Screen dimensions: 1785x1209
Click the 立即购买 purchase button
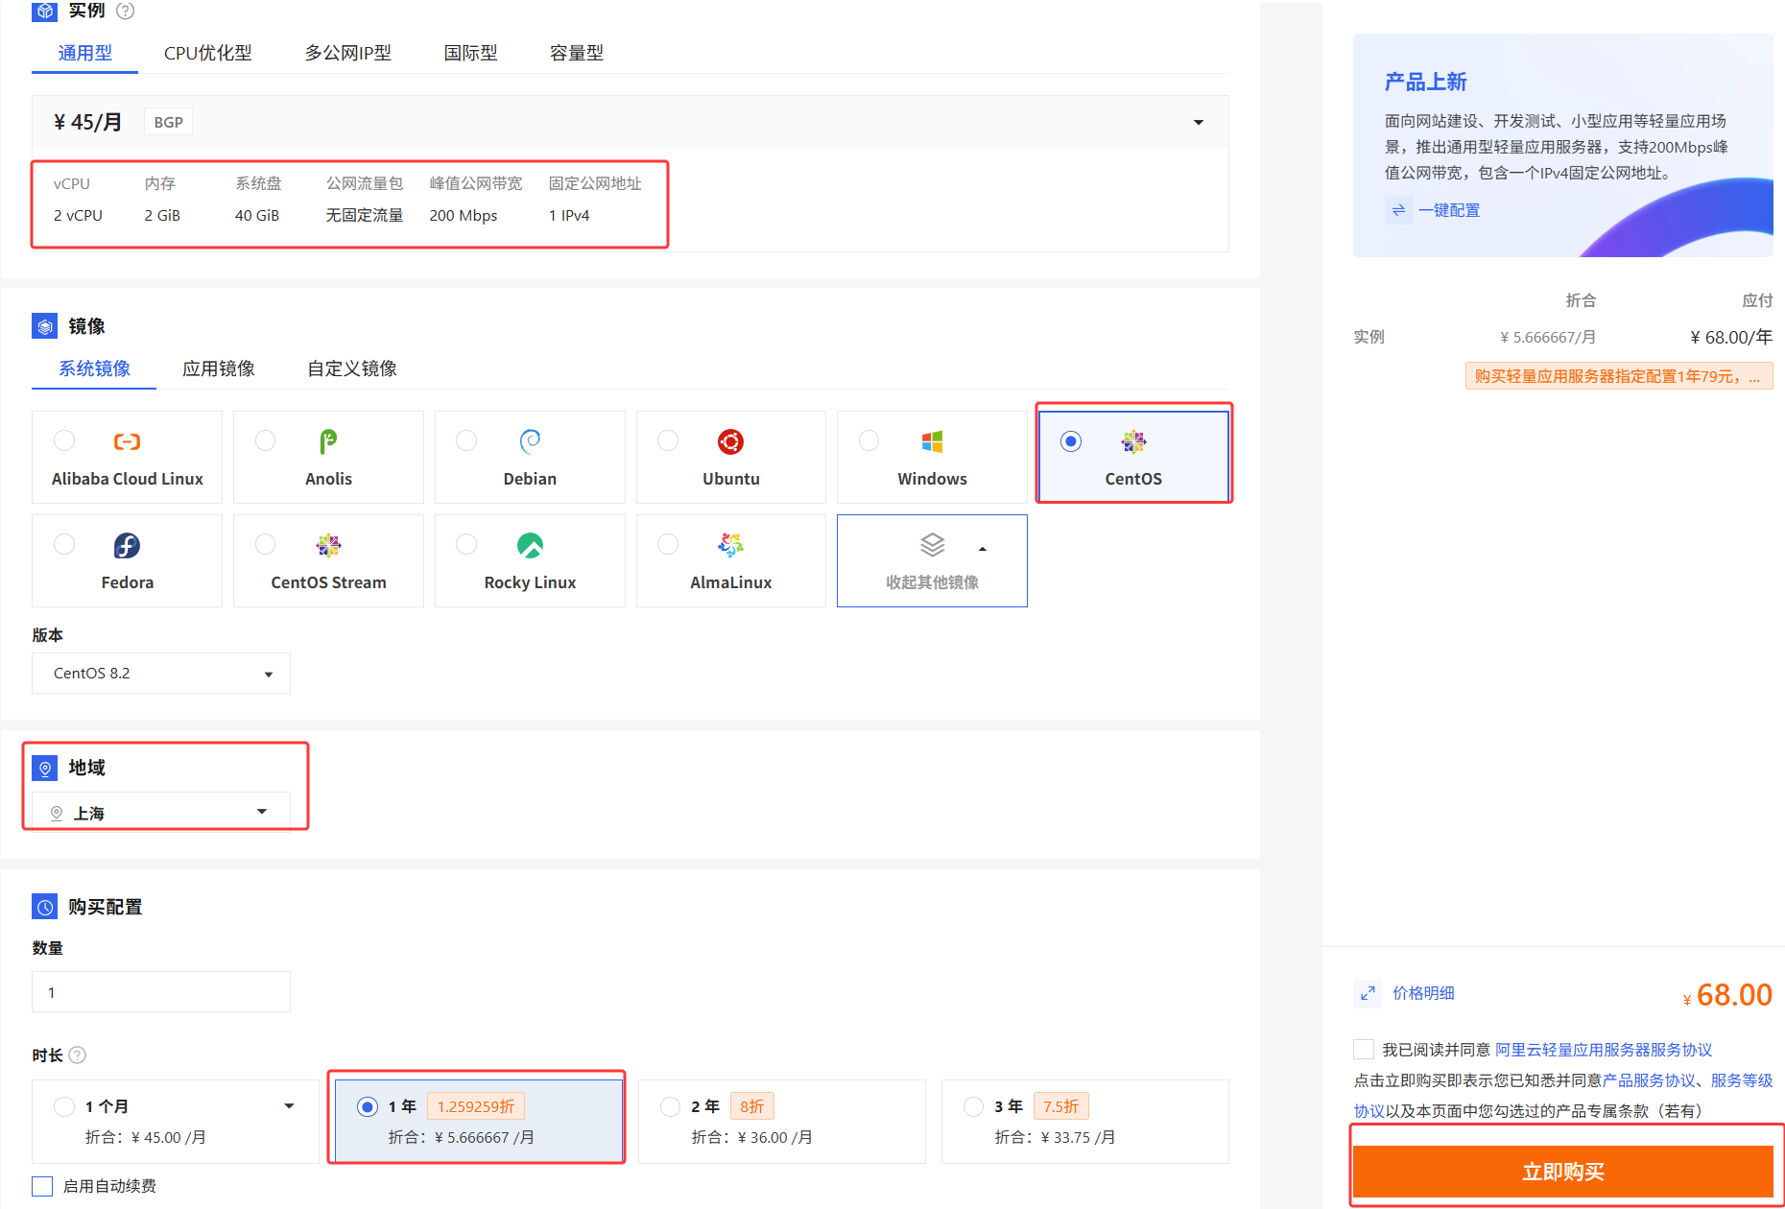tap(1562, 1171)
